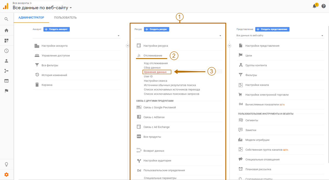Open User ID setting

[x=148, y=76]
